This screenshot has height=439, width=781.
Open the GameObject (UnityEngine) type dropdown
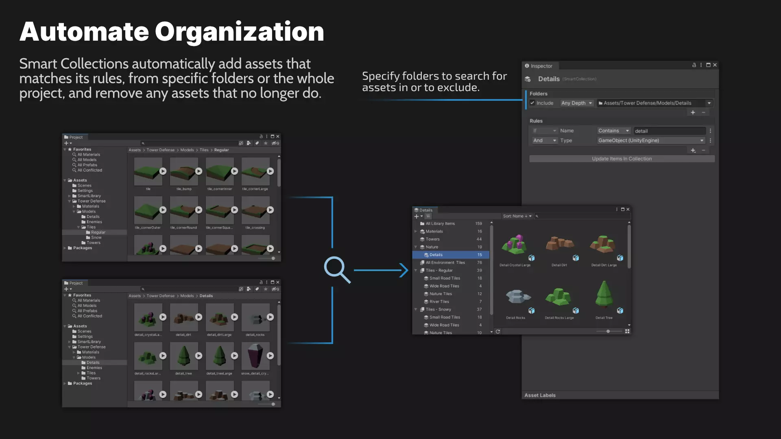tap(651, 140)
